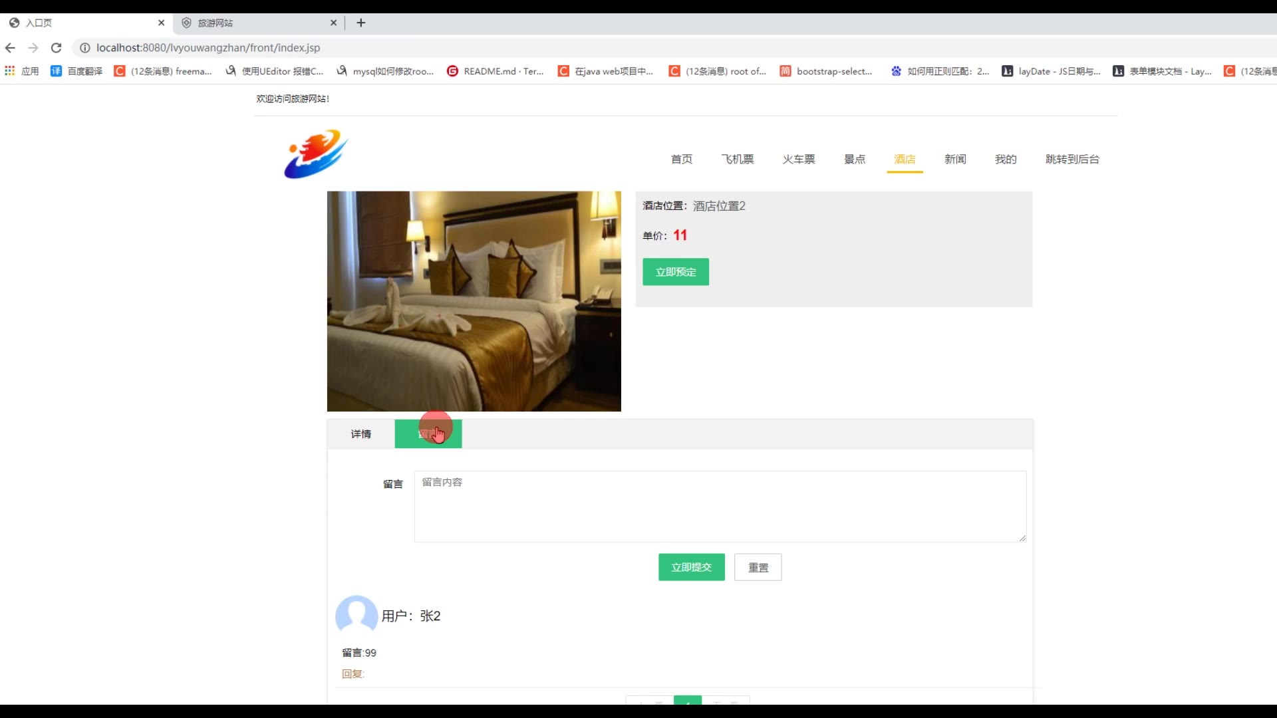Open a new browser tab with plus icon

point(361,23)
